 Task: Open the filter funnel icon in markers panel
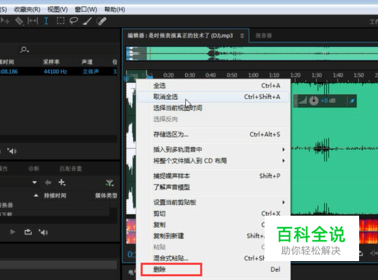point(110,182)
